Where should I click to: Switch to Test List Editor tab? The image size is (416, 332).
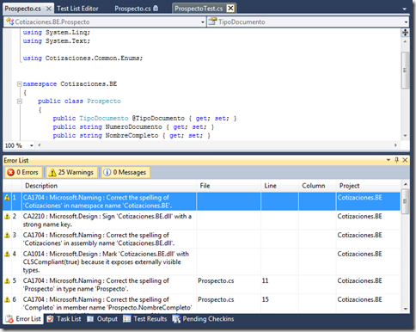tap(77, 9)
